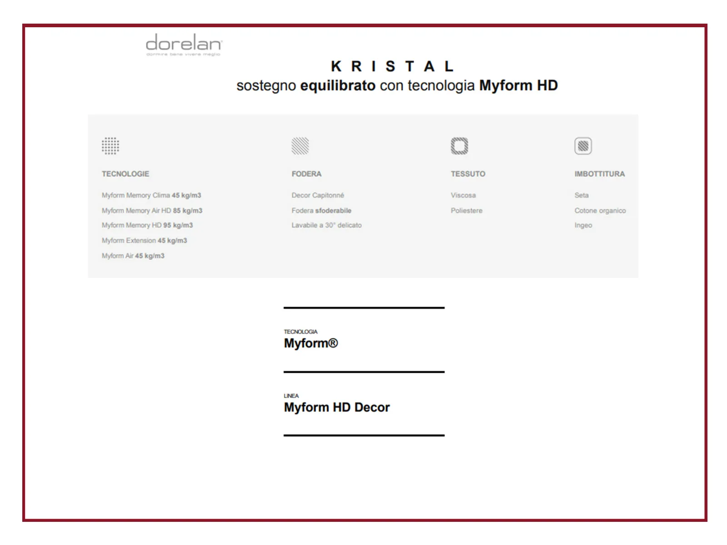727x545 pixels.
Task: Click 'Ingeo' under Imbottitura
Action: [x=583, y=225]
